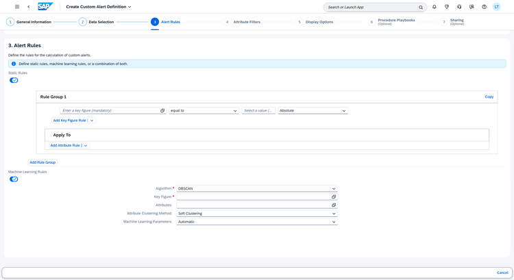The width and height of the screenshot is (514, 280).
Task: Open the help question mark icon
Action: point(484,7)
